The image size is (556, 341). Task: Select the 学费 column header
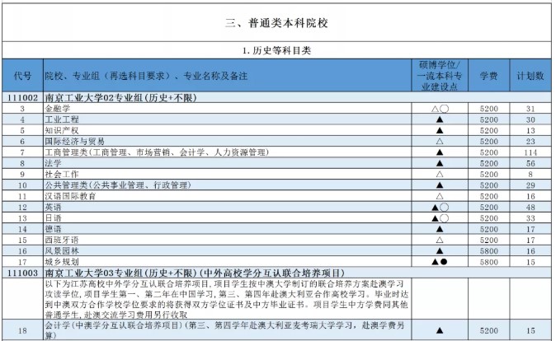point(488,76)
